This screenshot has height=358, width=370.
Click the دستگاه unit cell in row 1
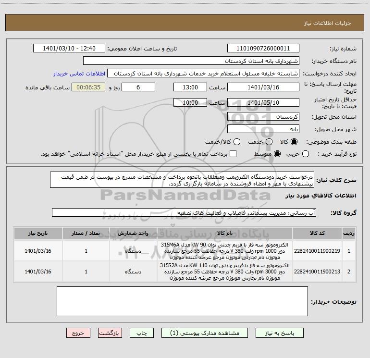tap(133, 251)
